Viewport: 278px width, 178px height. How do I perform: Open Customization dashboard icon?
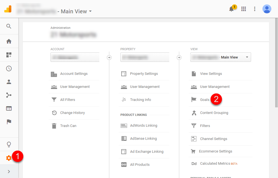pos(9,55)
